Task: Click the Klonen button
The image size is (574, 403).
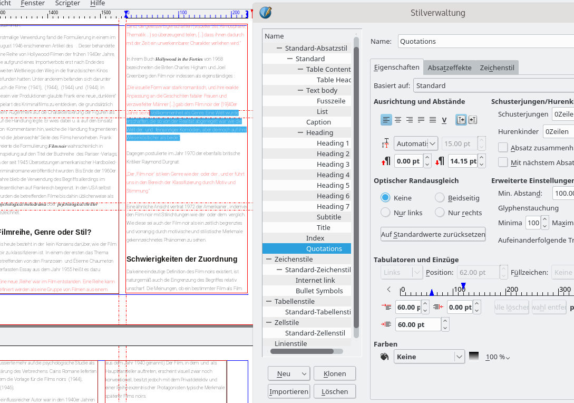Action: click(334, 373)
